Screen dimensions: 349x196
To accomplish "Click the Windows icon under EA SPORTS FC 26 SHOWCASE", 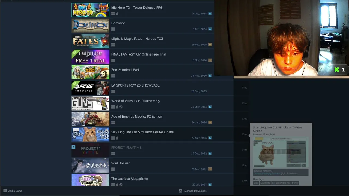I will tap(113, 91).
